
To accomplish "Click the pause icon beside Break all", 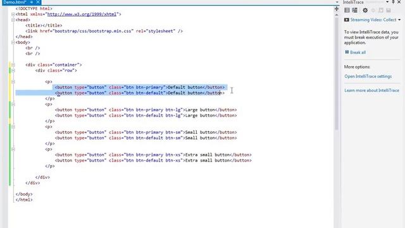I will click(x=347, y=52).
